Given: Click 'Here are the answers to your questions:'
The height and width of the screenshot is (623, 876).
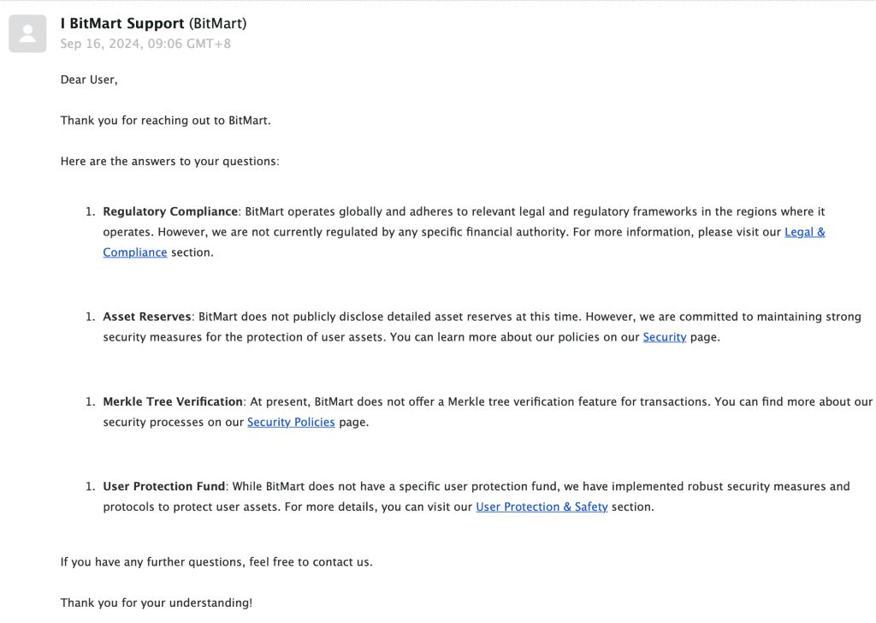Looking at the screenshot, I should pos(169,161).
